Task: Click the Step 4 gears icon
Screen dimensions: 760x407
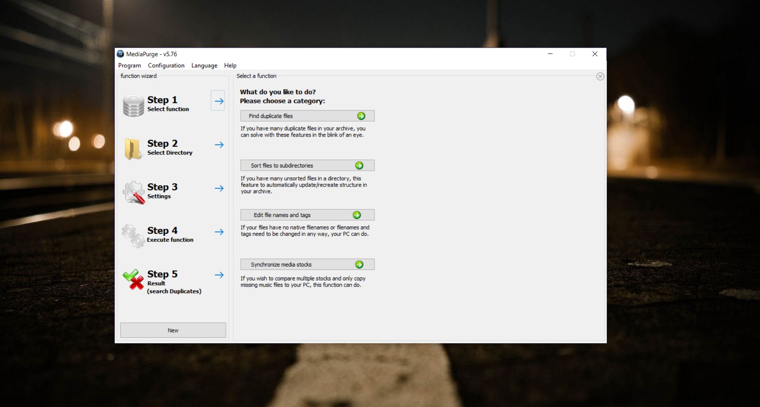Action: click(133, 236)
